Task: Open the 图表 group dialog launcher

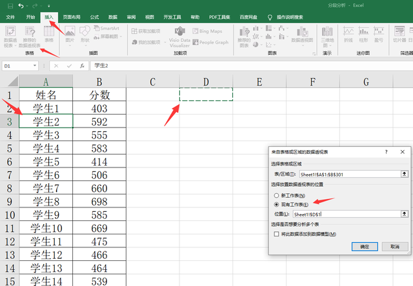Action: 314,53
